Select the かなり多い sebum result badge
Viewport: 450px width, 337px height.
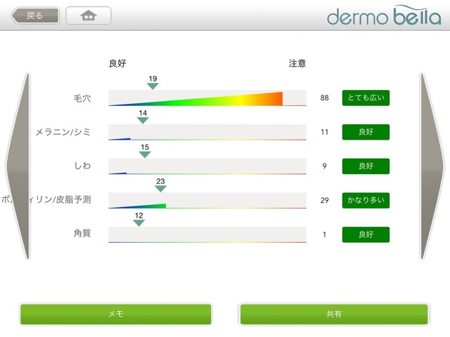366,200
